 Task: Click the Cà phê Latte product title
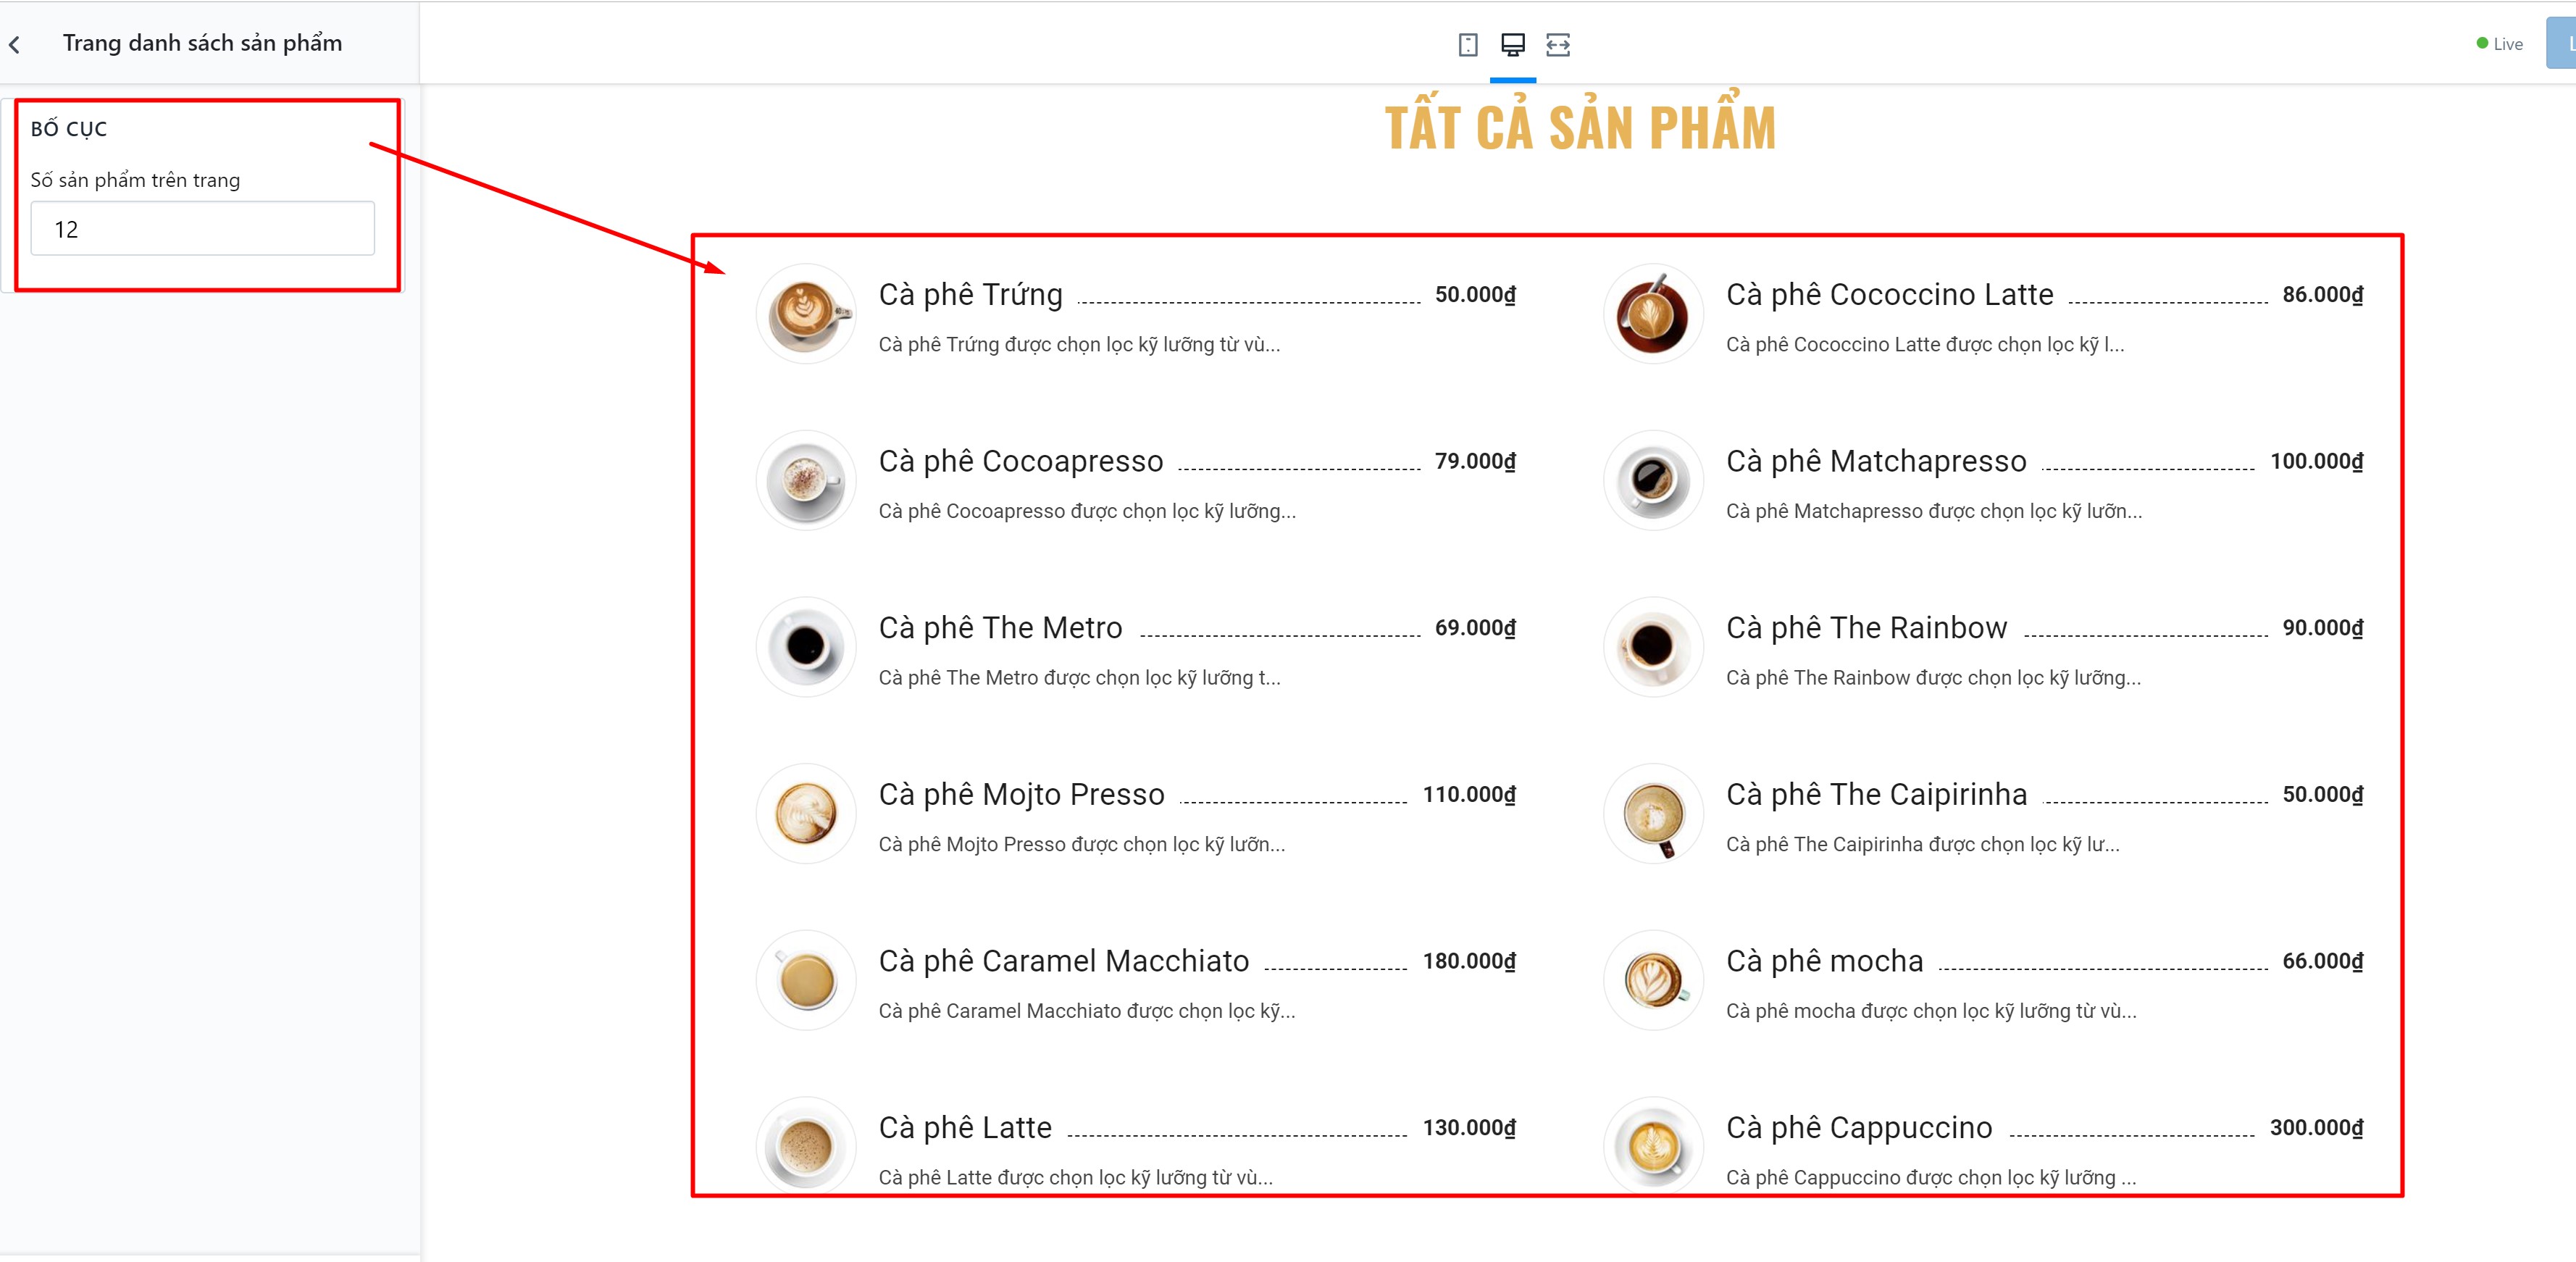(x=965, y=1127)
